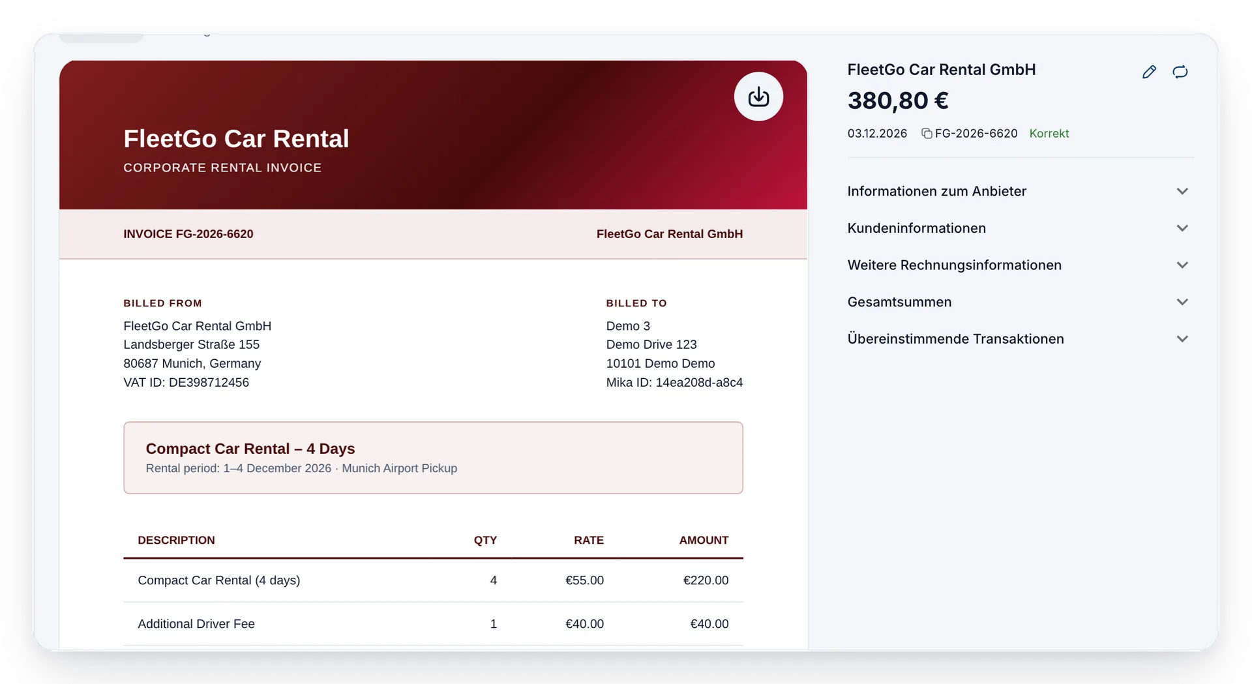The image size is (1252, 684).
Task: Click the €55.00 rate cell
Action: (584, 580)
